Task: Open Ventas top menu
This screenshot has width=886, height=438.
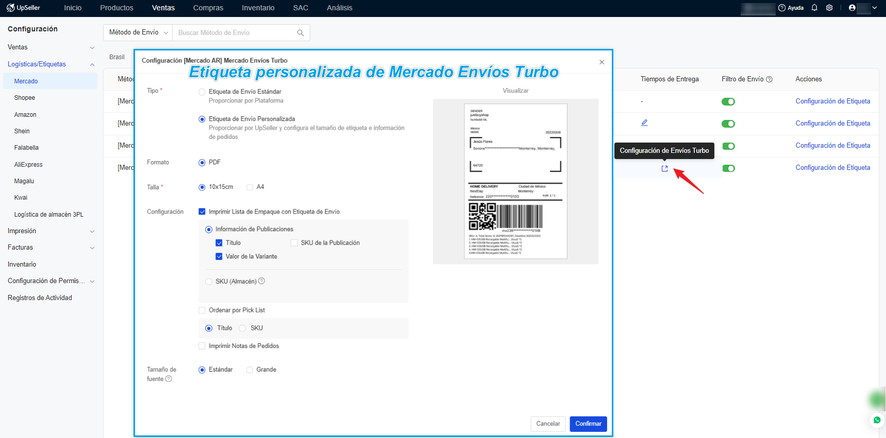Action: click(x=163, y=8)
